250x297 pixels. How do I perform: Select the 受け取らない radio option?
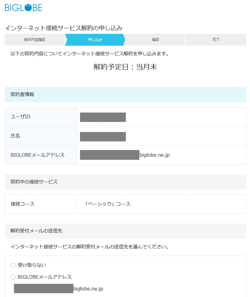click(x=13, y=265)
